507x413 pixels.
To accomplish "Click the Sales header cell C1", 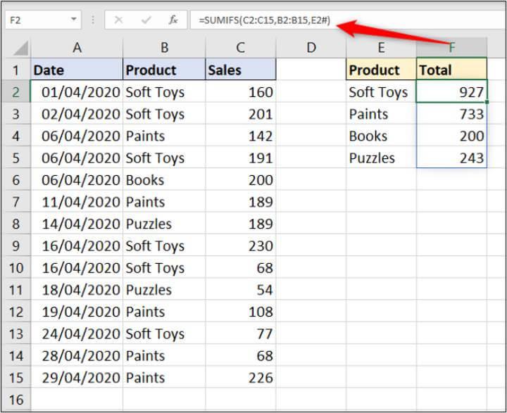I will pos(240,70).
